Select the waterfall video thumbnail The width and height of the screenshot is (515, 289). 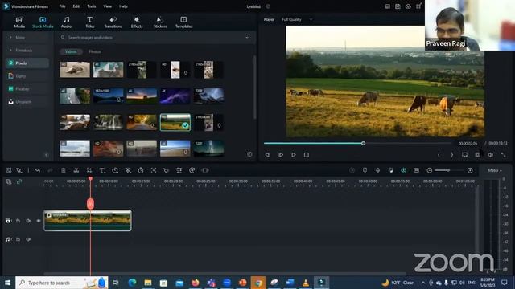point(109,122)
